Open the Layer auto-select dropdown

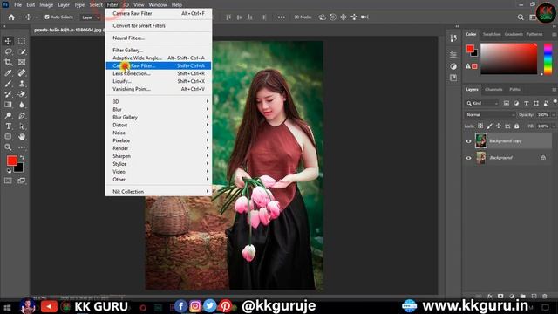pyautogui.click(x=90, y=17)
